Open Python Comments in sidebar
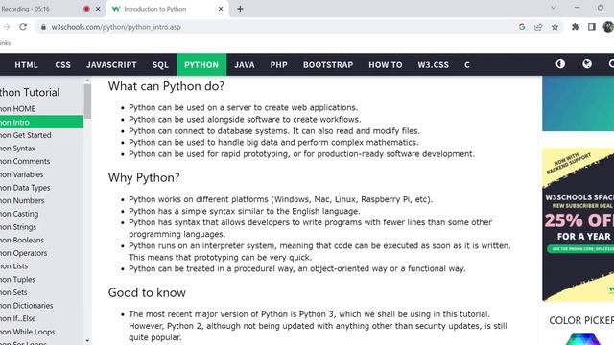The image size is (614, 345). click(x=41, y=161)
